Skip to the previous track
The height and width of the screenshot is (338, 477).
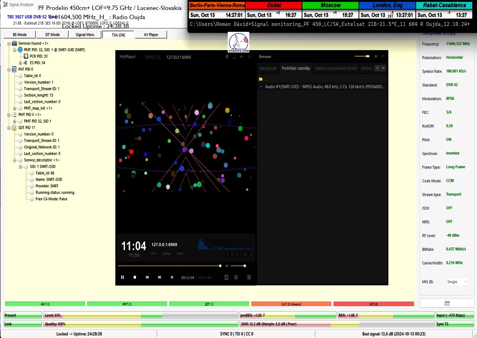tap(147, 277)
